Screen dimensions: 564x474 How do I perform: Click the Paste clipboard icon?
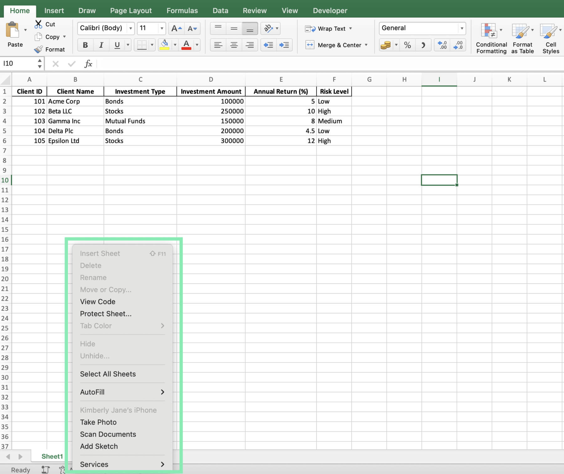tap(13, 30)
